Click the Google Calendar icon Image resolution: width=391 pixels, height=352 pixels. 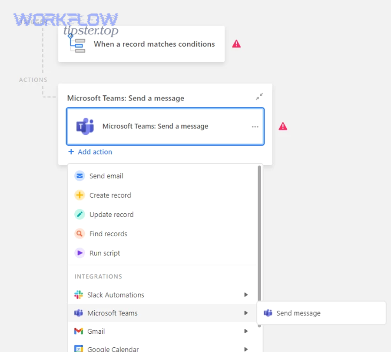coord(79,349)
